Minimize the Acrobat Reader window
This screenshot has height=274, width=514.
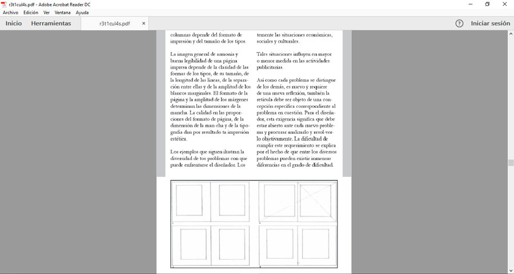(x=469, y=4)
